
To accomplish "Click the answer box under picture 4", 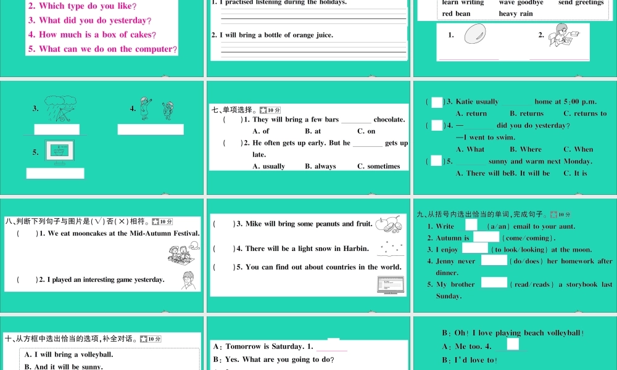I will point(151,129).
